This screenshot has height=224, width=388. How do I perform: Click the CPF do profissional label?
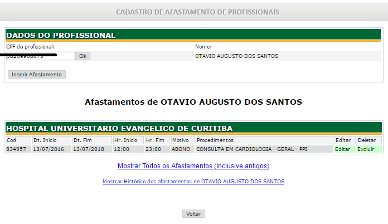click(30, 46)
